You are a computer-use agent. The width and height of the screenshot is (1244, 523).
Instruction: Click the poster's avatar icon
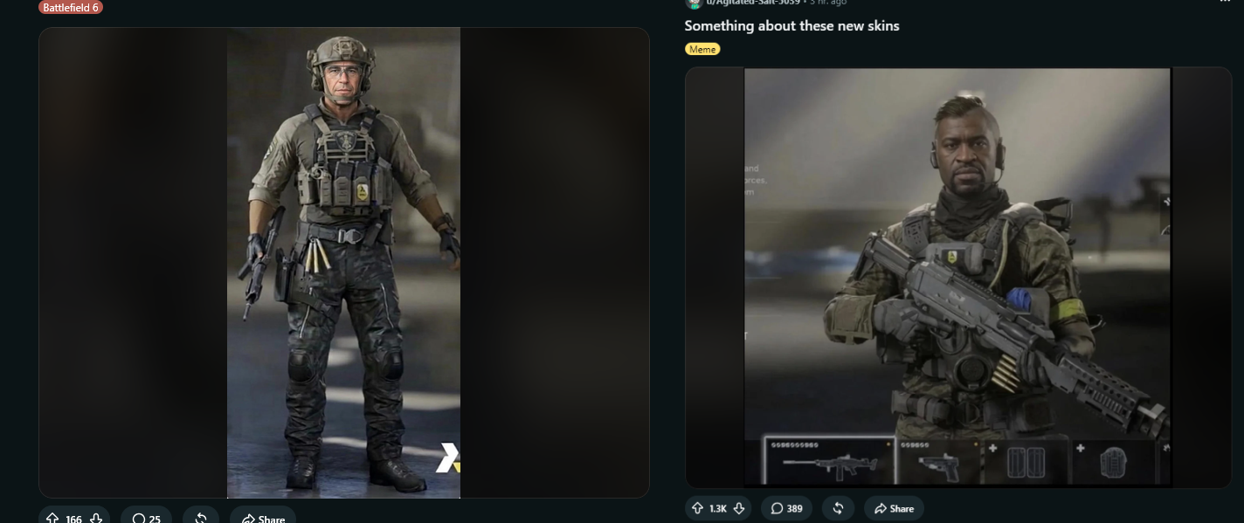694,3
